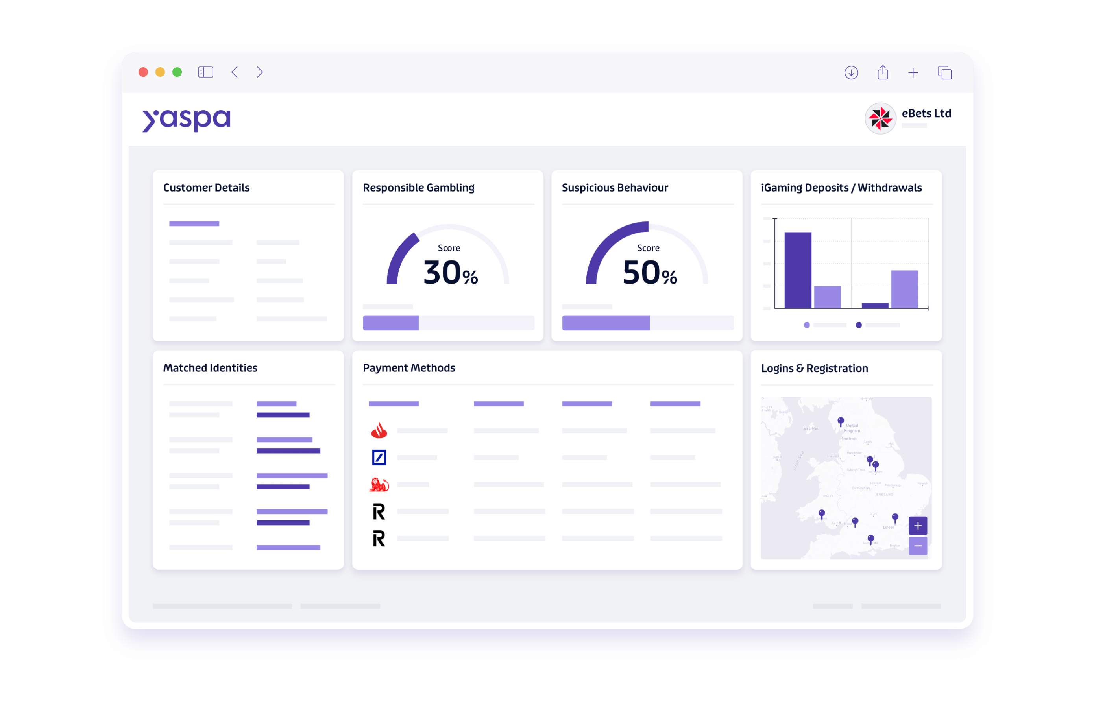Viewport: 1094px width, 716px height.
Task: Click the share icon in toolbar
Action: tap(882, 73)
